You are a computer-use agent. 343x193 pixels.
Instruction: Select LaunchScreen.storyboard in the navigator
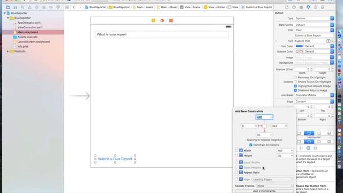click(x=33, y=42)
